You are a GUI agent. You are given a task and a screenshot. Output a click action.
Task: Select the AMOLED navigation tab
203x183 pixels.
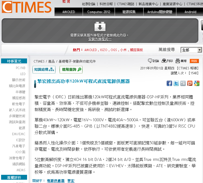coord(69,12)
